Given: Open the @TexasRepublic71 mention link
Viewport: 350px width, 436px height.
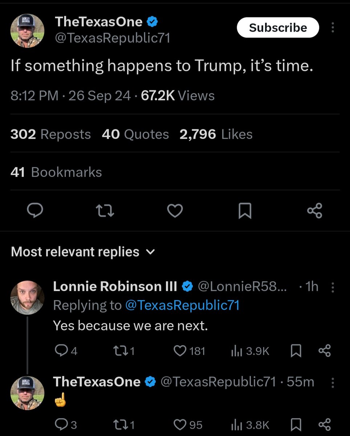Looking at the screenshot, I should click(x=182, y=305).
